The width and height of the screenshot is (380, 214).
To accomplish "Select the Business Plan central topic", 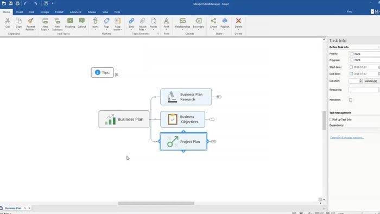I will click(x=124, y=119).
